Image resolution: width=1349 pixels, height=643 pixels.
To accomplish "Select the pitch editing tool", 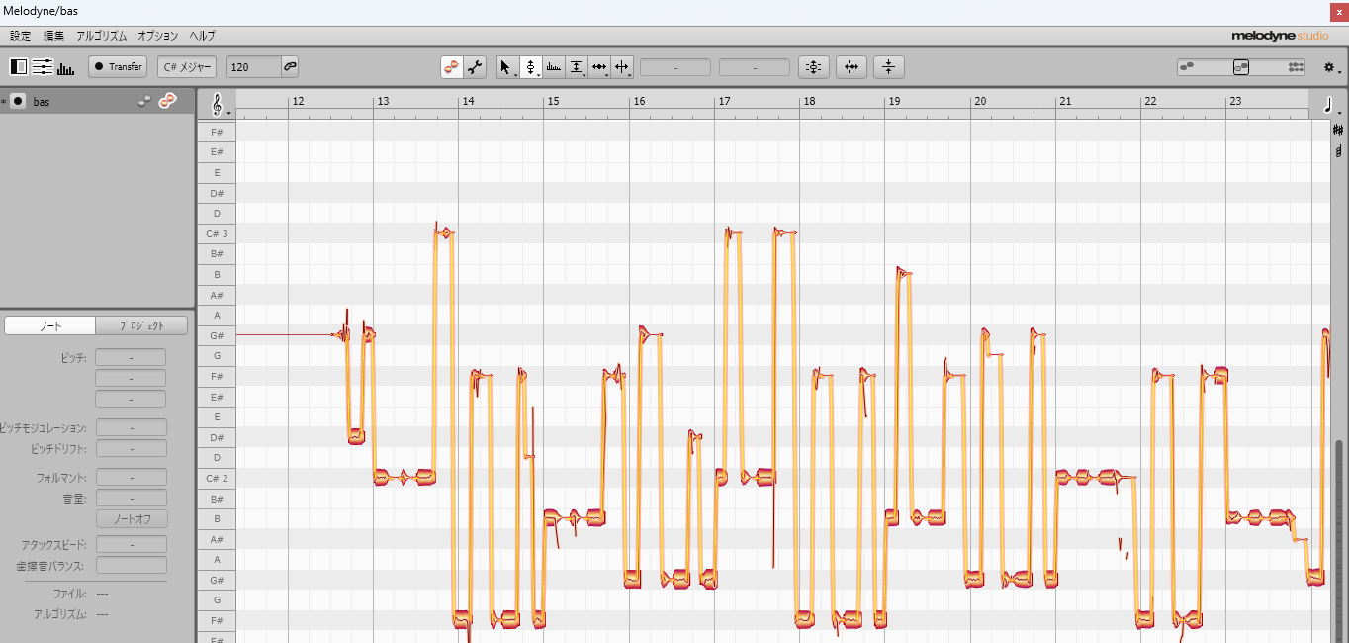I will tap(530, 66).
